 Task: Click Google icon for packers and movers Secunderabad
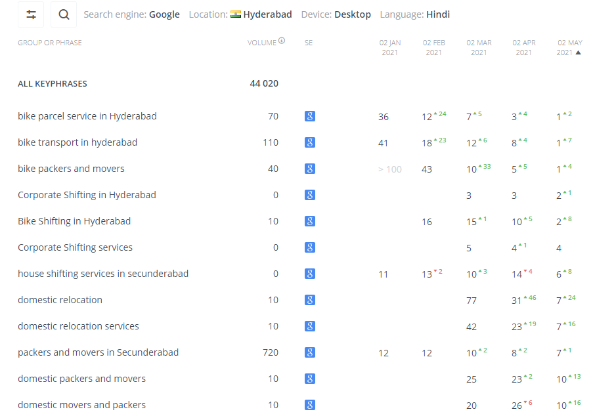[310, 352]
